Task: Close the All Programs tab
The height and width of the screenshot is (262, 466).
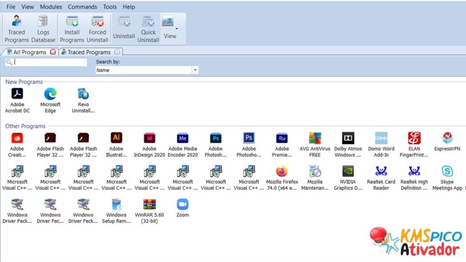Action: (x=53, y=52)
